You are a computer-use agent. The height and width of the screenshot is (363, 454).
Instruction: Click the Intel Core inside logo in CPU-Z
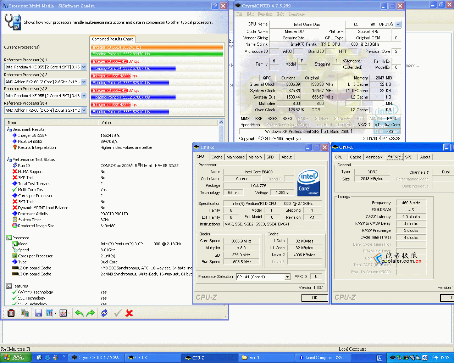pyautogui.click(x=308, y=183)
